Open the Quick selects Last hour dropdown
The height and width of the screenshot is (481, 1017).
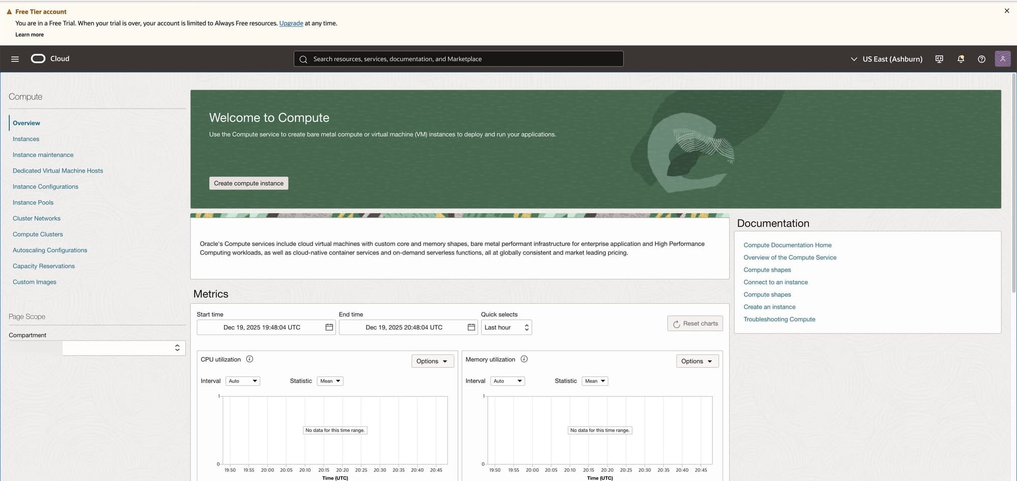click(x=506, y=327)
